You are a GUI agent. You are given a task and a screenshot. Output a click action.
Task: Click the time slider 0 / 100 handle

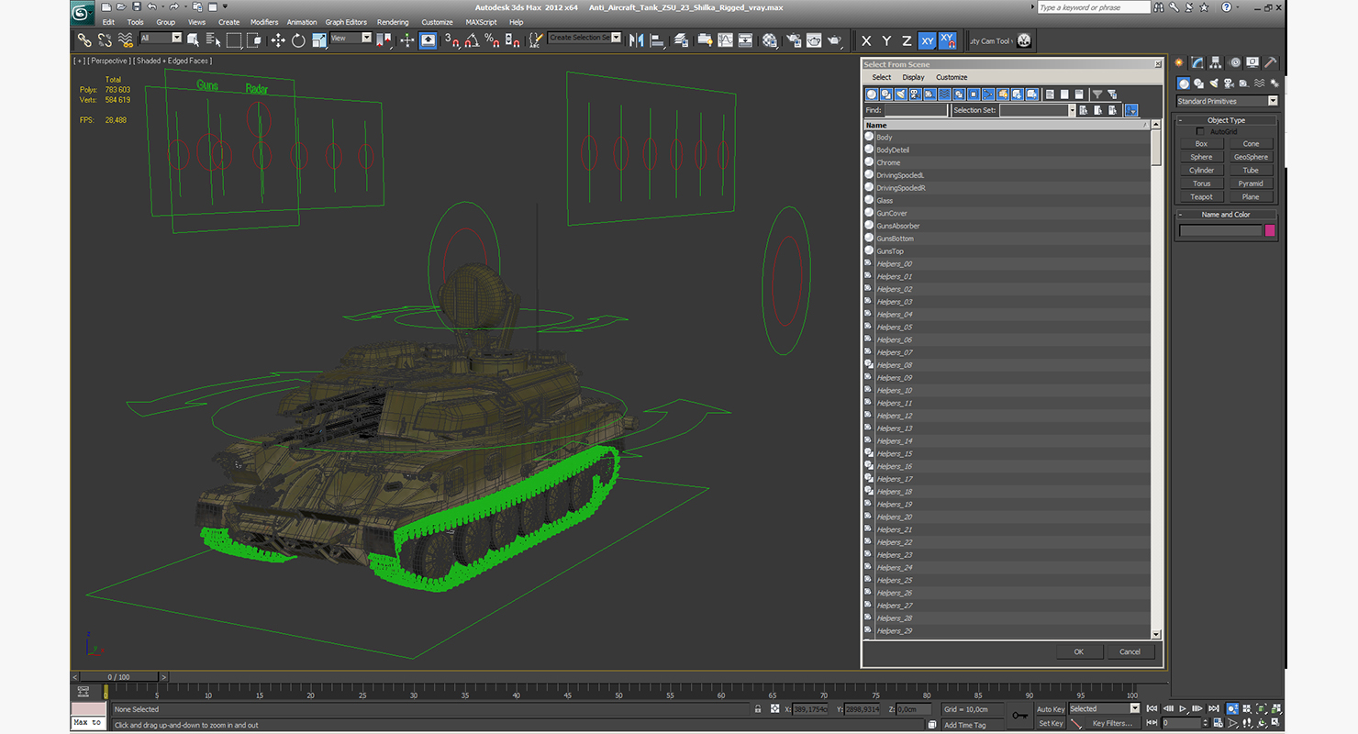point(118,677)
